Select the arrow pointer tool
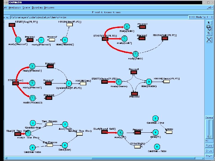Screen dimensions: 215x161 tap(209, 23)
